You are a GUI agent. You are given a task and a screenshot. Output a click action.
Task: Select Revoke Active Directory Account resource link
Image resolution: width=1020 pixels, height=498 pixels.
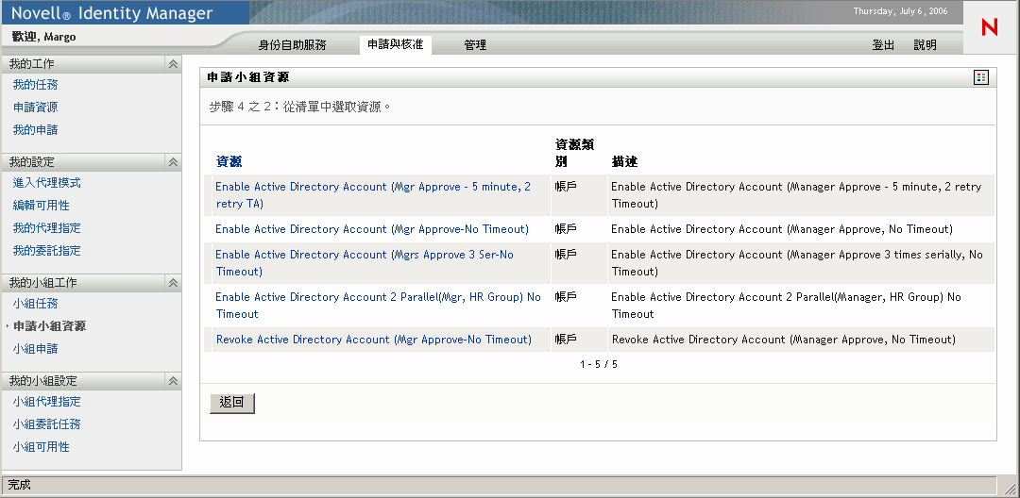[x=374, y=340]
